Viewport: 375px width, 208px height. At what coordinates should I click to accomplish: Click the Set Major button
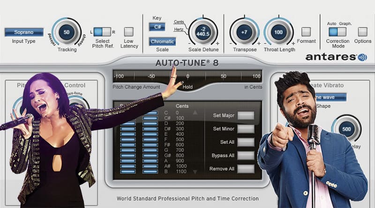246,115
